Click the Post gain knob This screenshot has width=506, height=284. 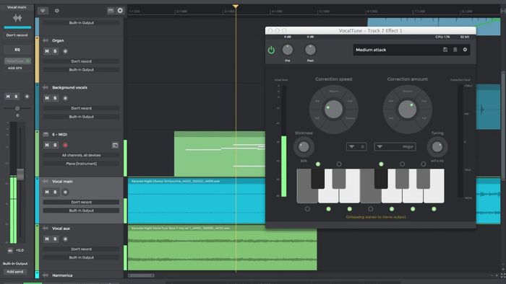click(x=310, y=50)
